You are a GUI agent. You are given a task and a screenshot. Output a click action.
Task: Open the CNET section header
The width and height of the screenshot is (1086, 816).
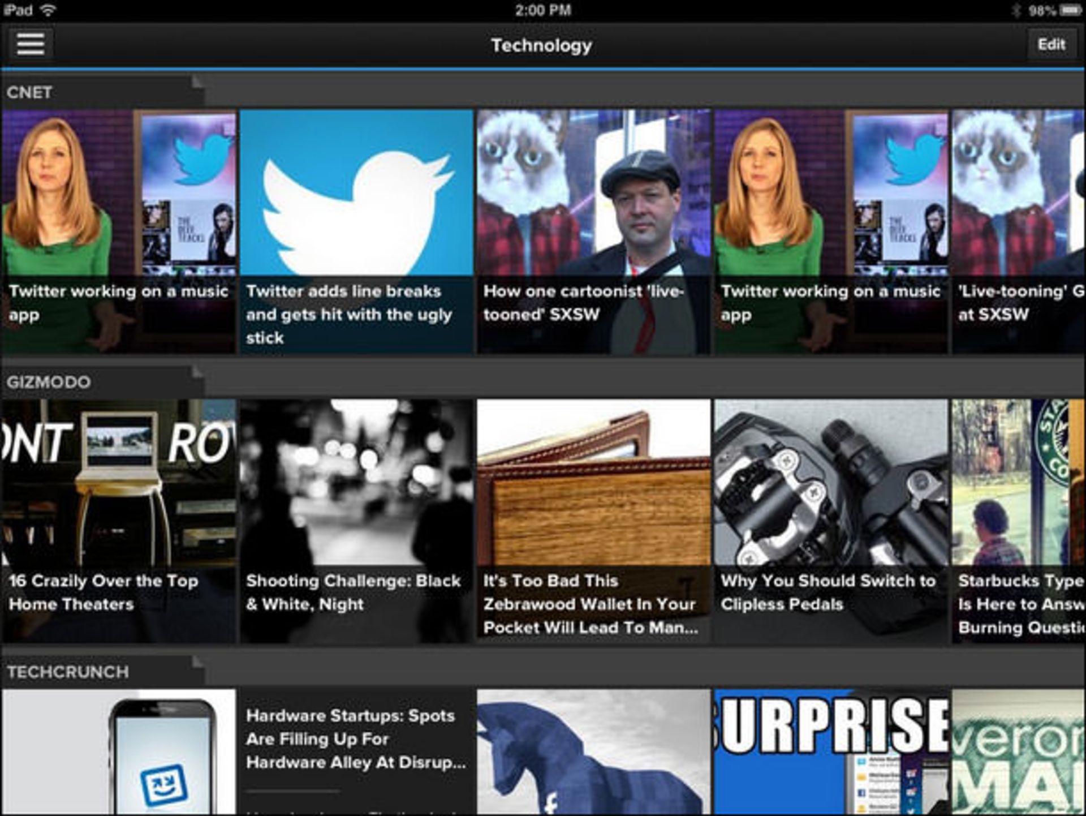29,92
